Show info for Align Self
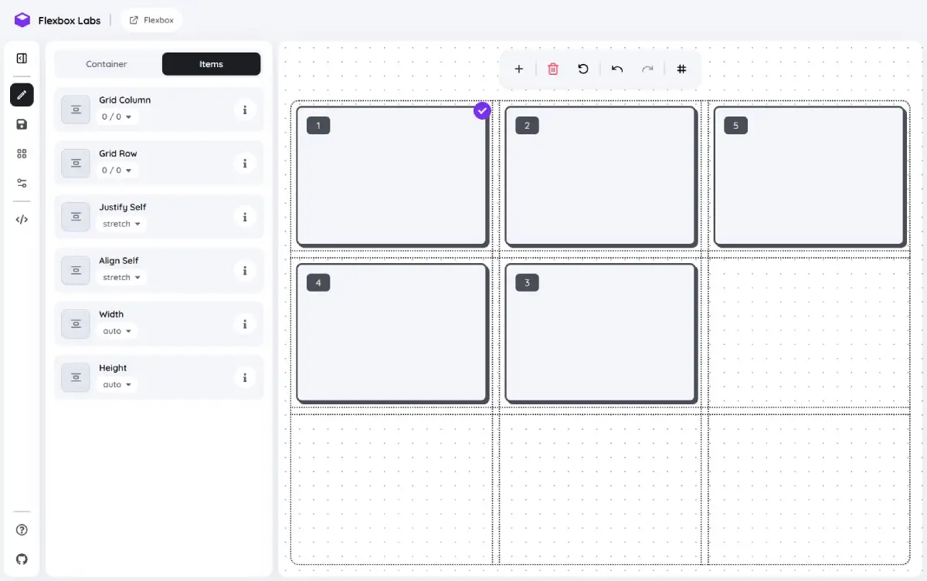 245,270
